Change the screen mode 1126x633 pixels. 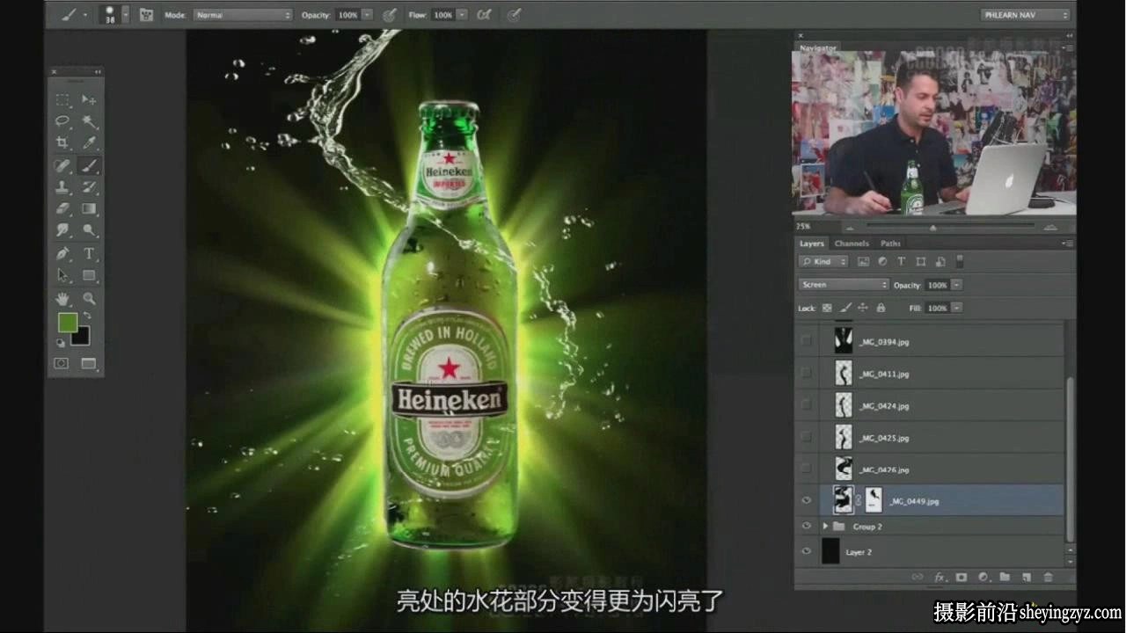tap(89, 363)
